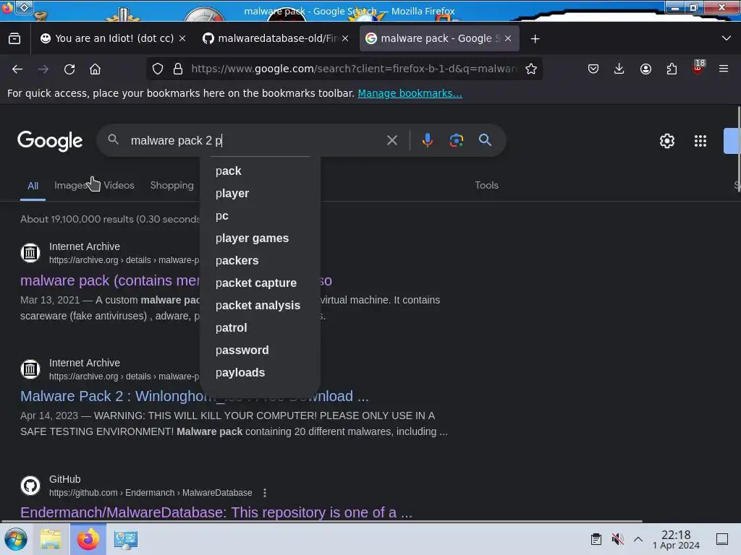Go back to the previous page
741x555 pixels.
(x=17, y=69)
